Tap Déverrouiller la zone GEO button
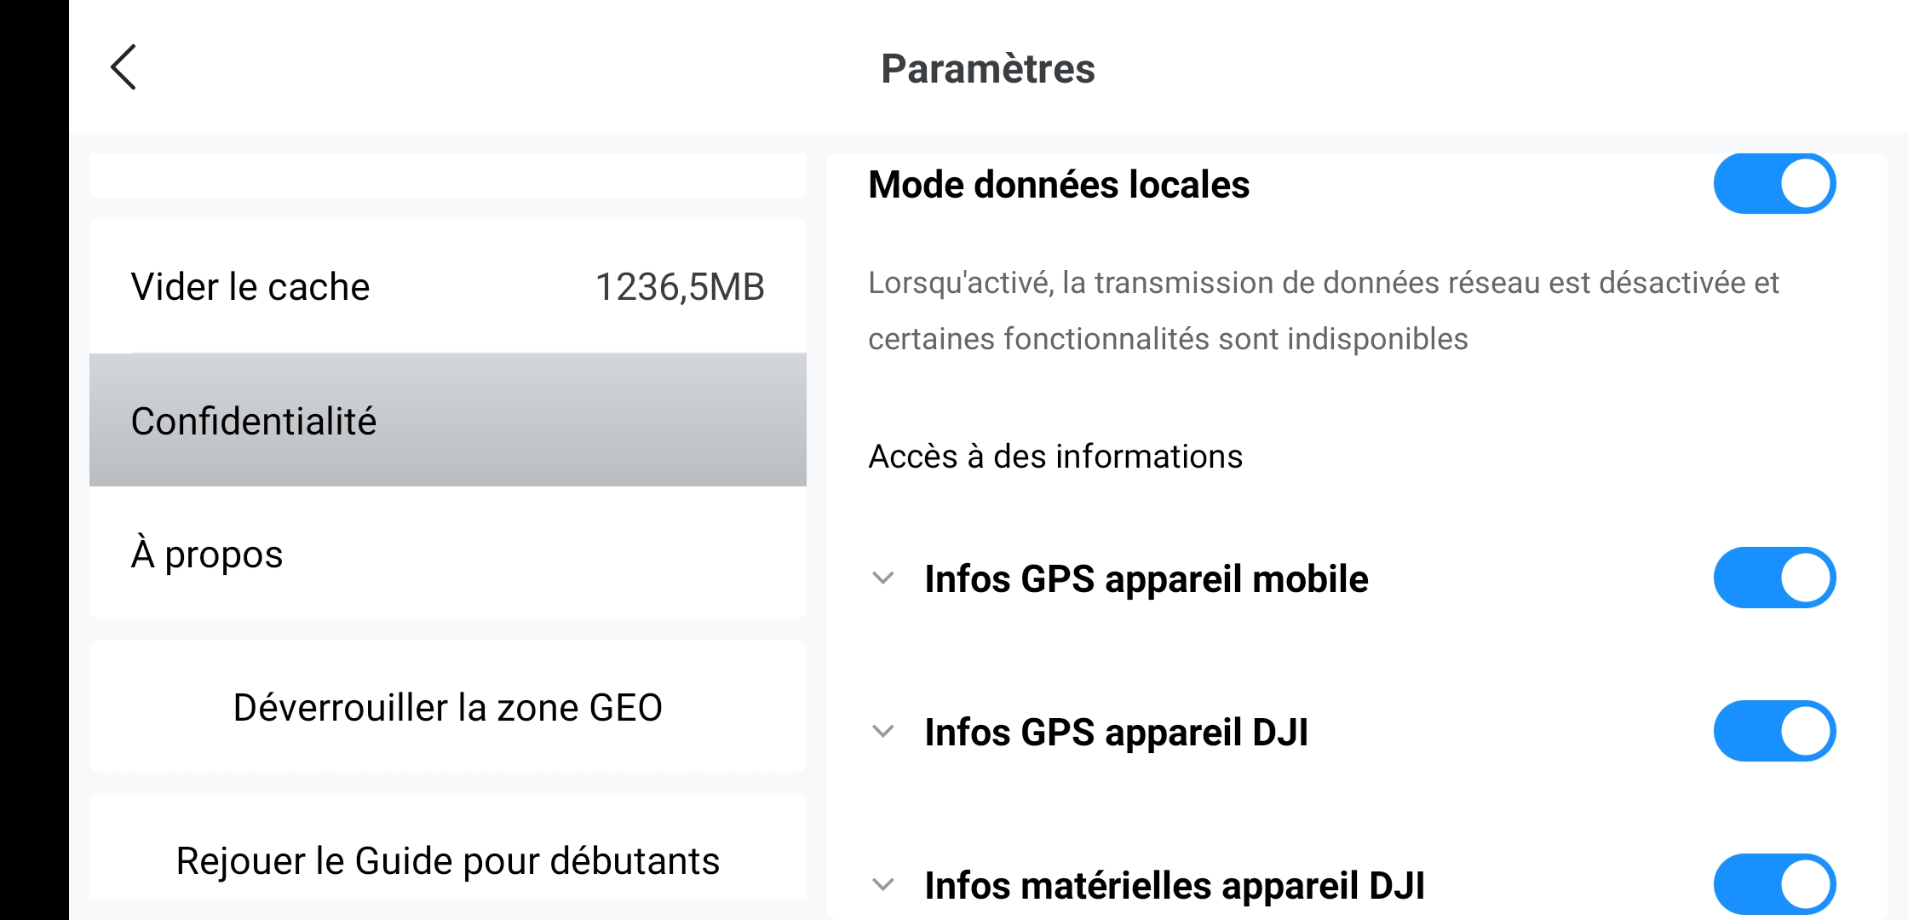The height and width of the screenshot is (920, 1908). 448,707
